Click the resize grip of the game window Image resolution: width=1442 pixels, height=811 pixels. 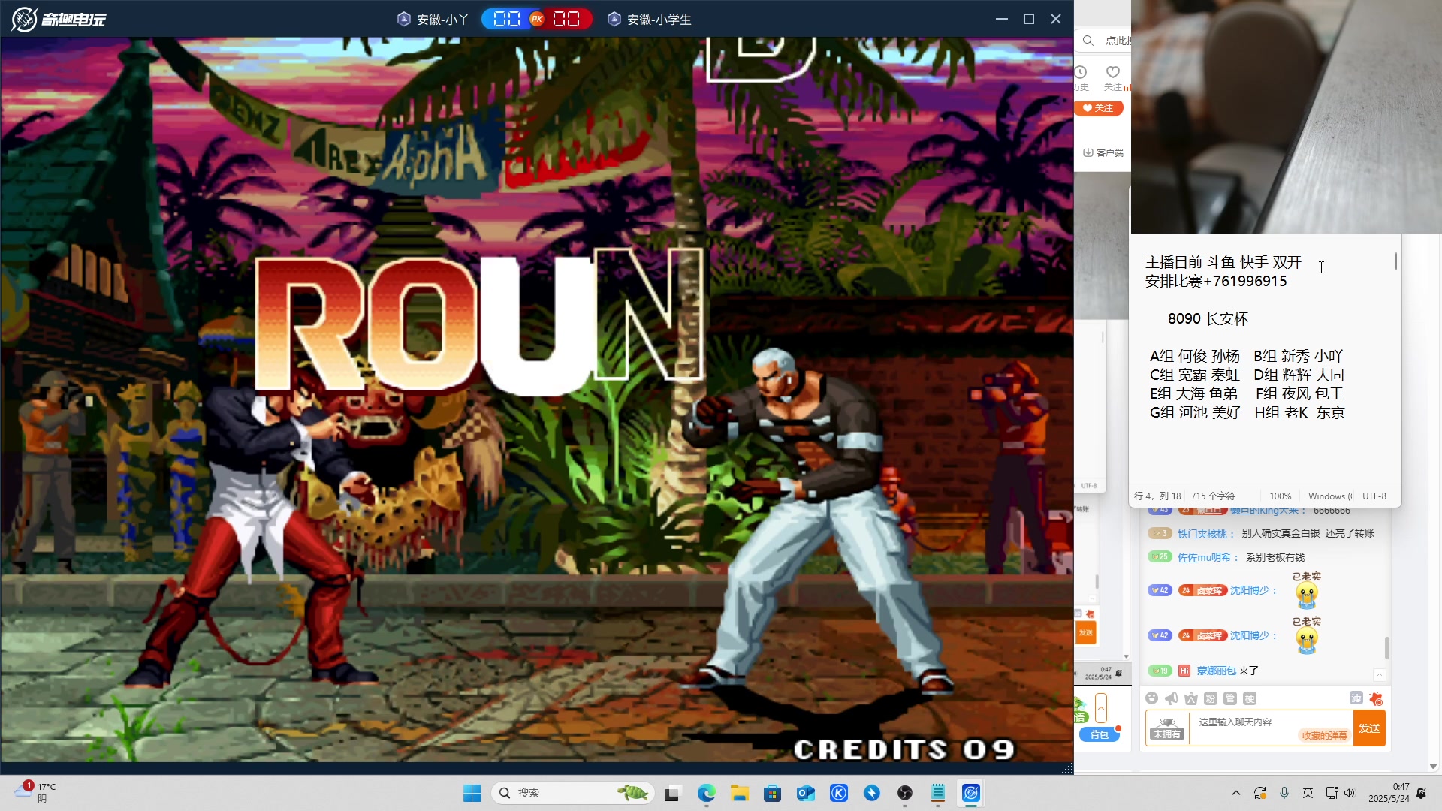tap(1067, 768)
